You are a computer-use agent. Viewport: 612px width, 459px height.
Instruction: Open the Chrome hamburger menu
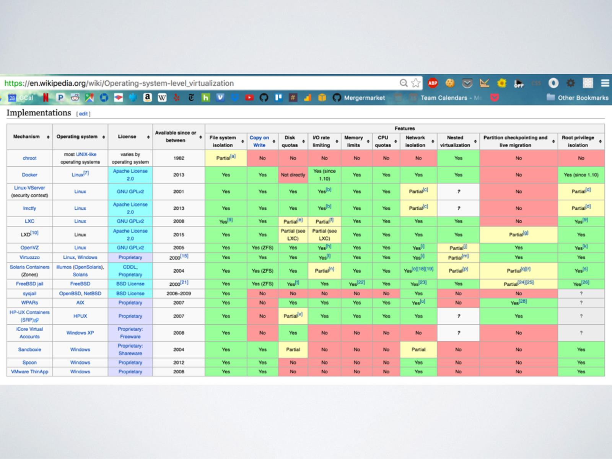(605, 83)
